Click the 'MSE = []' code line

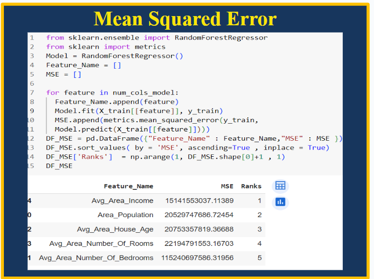[x=63, y=74]
